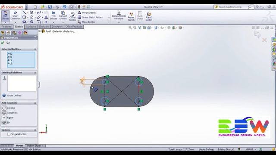Click the pushpin Keep Visible icon
The image size is (276, 155).
8,43
